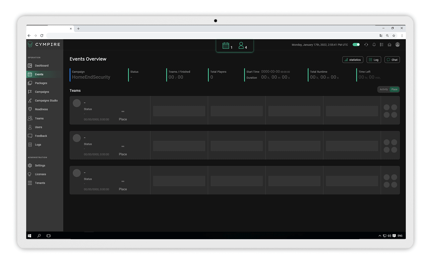The height and width of the screenshot is (265, 431).
Task: Open the mail envelope icon in header
Action: tap(390, 44)
